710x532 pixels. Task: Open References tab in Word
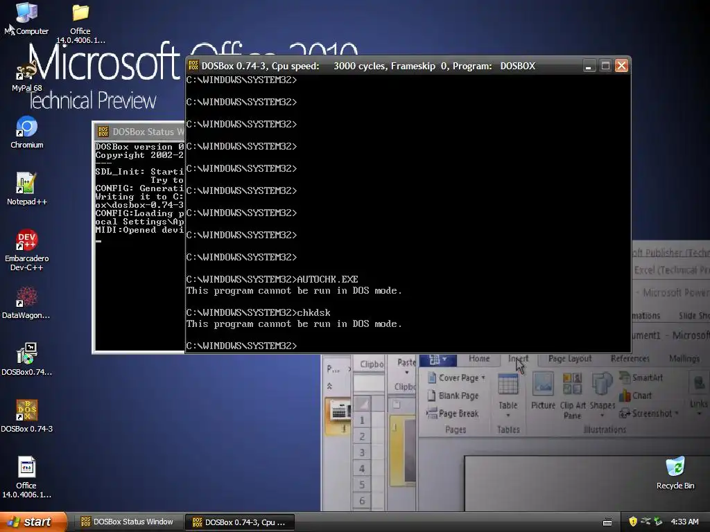coord(630,358)
